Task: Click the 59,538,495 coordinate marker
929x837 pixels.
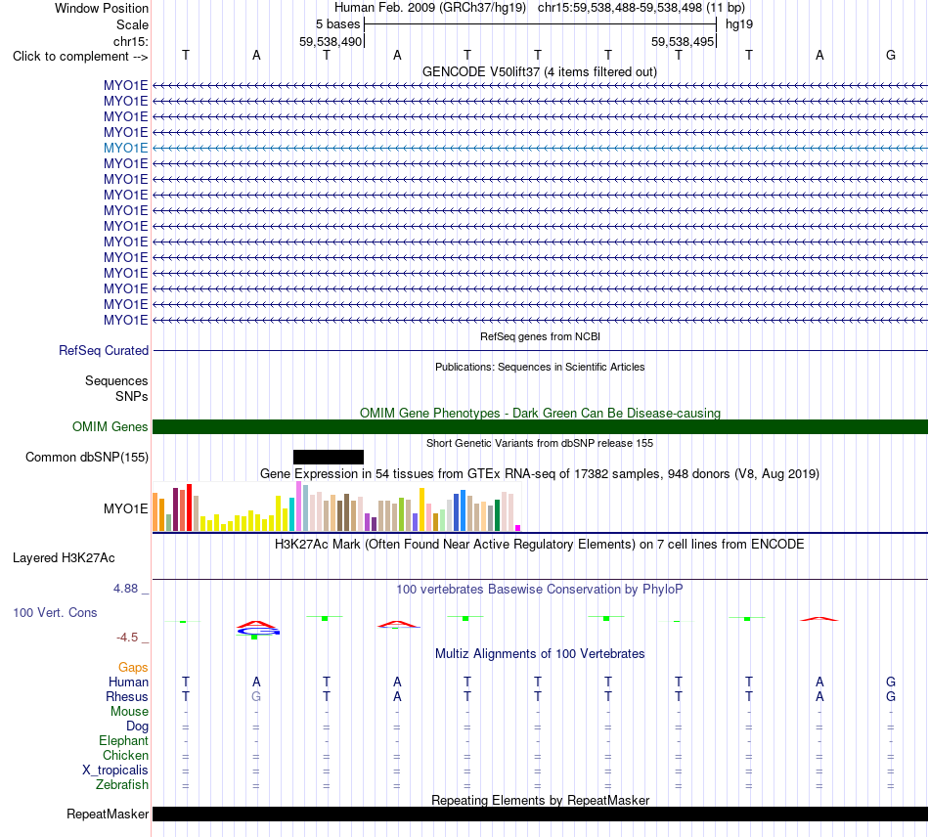Action: click(x=683, y=41)
